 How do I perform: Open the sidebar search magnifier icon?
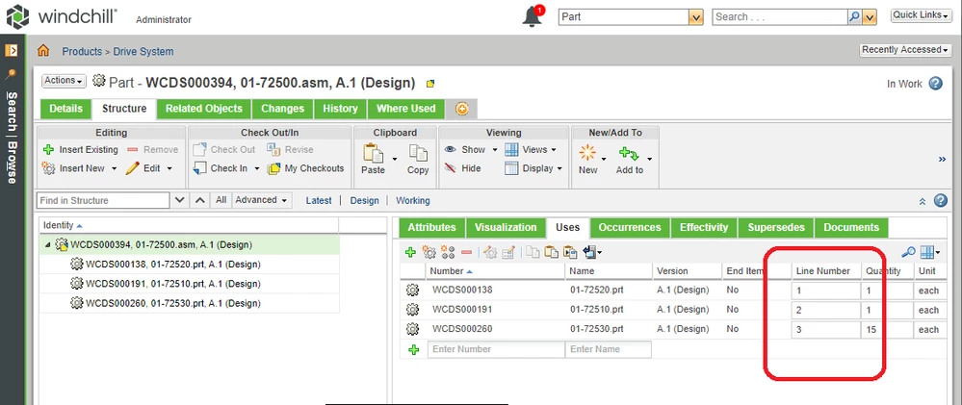point(11,74)
